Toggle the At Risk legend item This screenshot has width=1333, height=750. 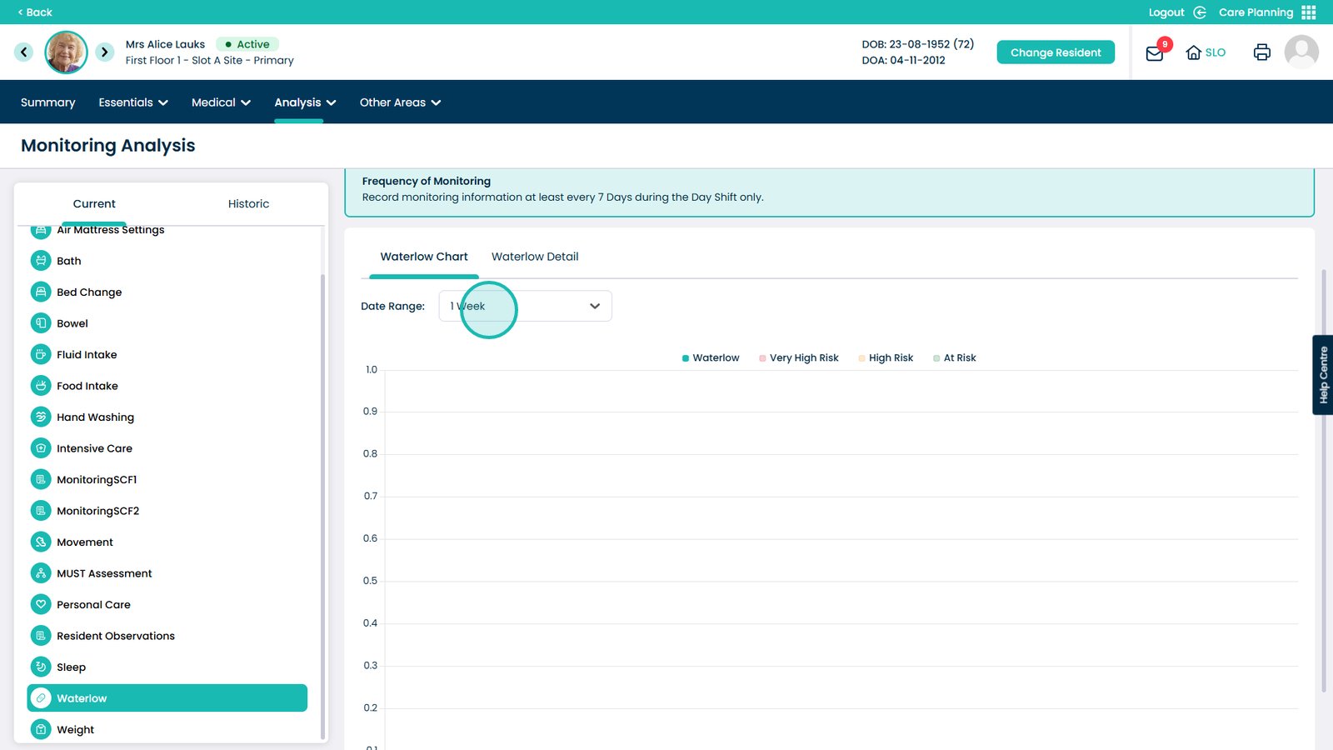[954, 358]
